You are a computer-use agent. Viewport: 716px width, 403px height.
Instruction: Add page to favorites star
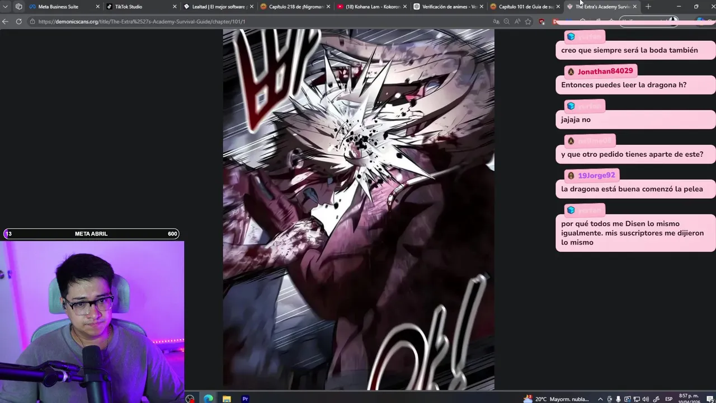pyautogui.click(x=528, y=21)
